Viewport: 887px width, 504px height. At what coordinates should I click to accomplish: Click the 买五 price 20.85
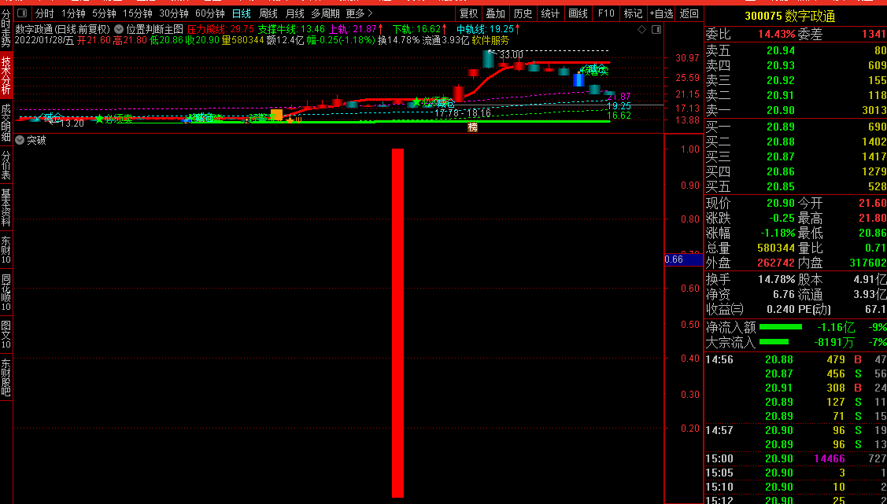click(x=781, y=186)
